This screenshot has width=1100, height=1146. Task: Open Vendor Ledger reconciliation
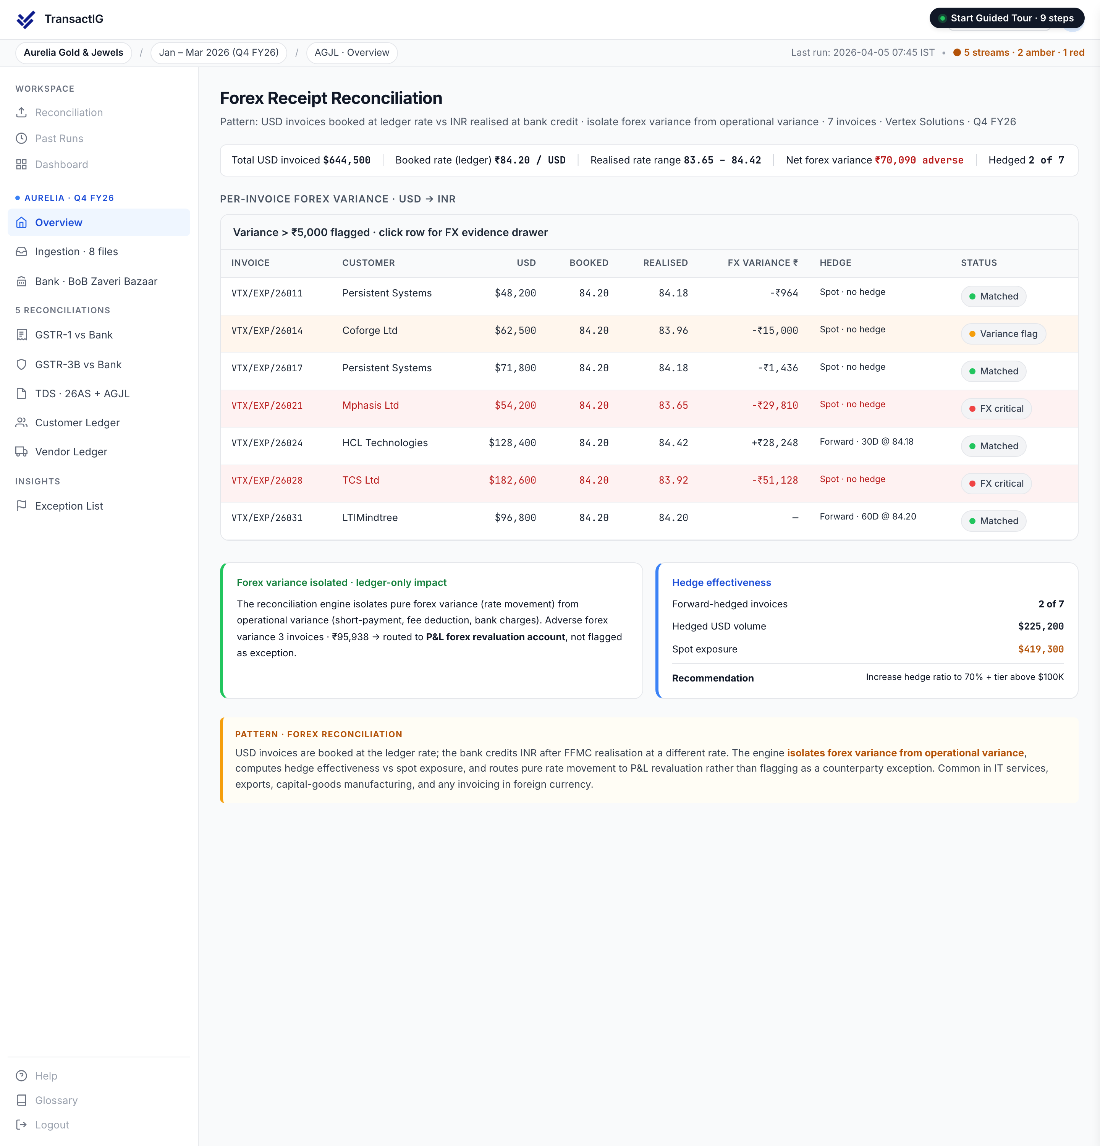click(99, 452)
